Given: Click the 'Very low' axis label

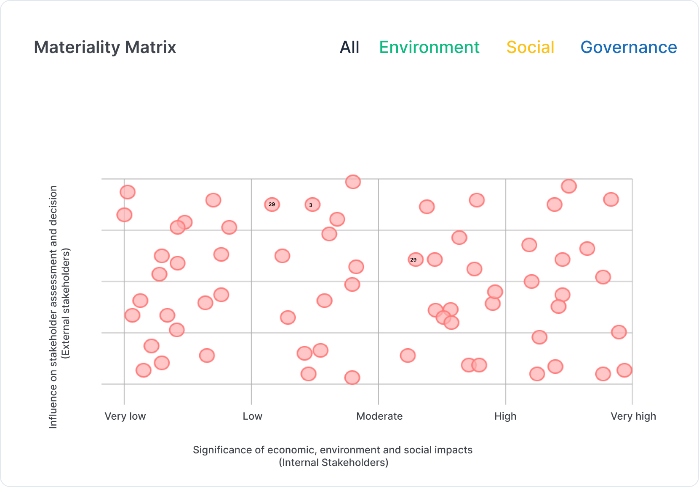Looking at the screenshot, I should pos(125,416).
